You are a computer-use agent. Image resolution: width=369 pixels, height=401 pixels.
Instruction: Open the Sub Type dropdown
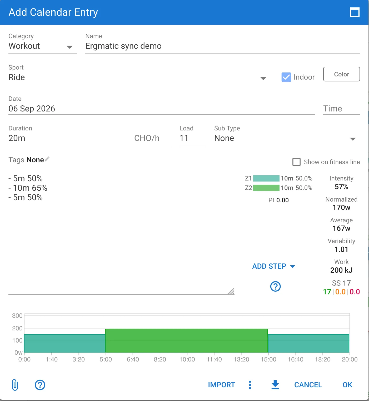(287, 138)
